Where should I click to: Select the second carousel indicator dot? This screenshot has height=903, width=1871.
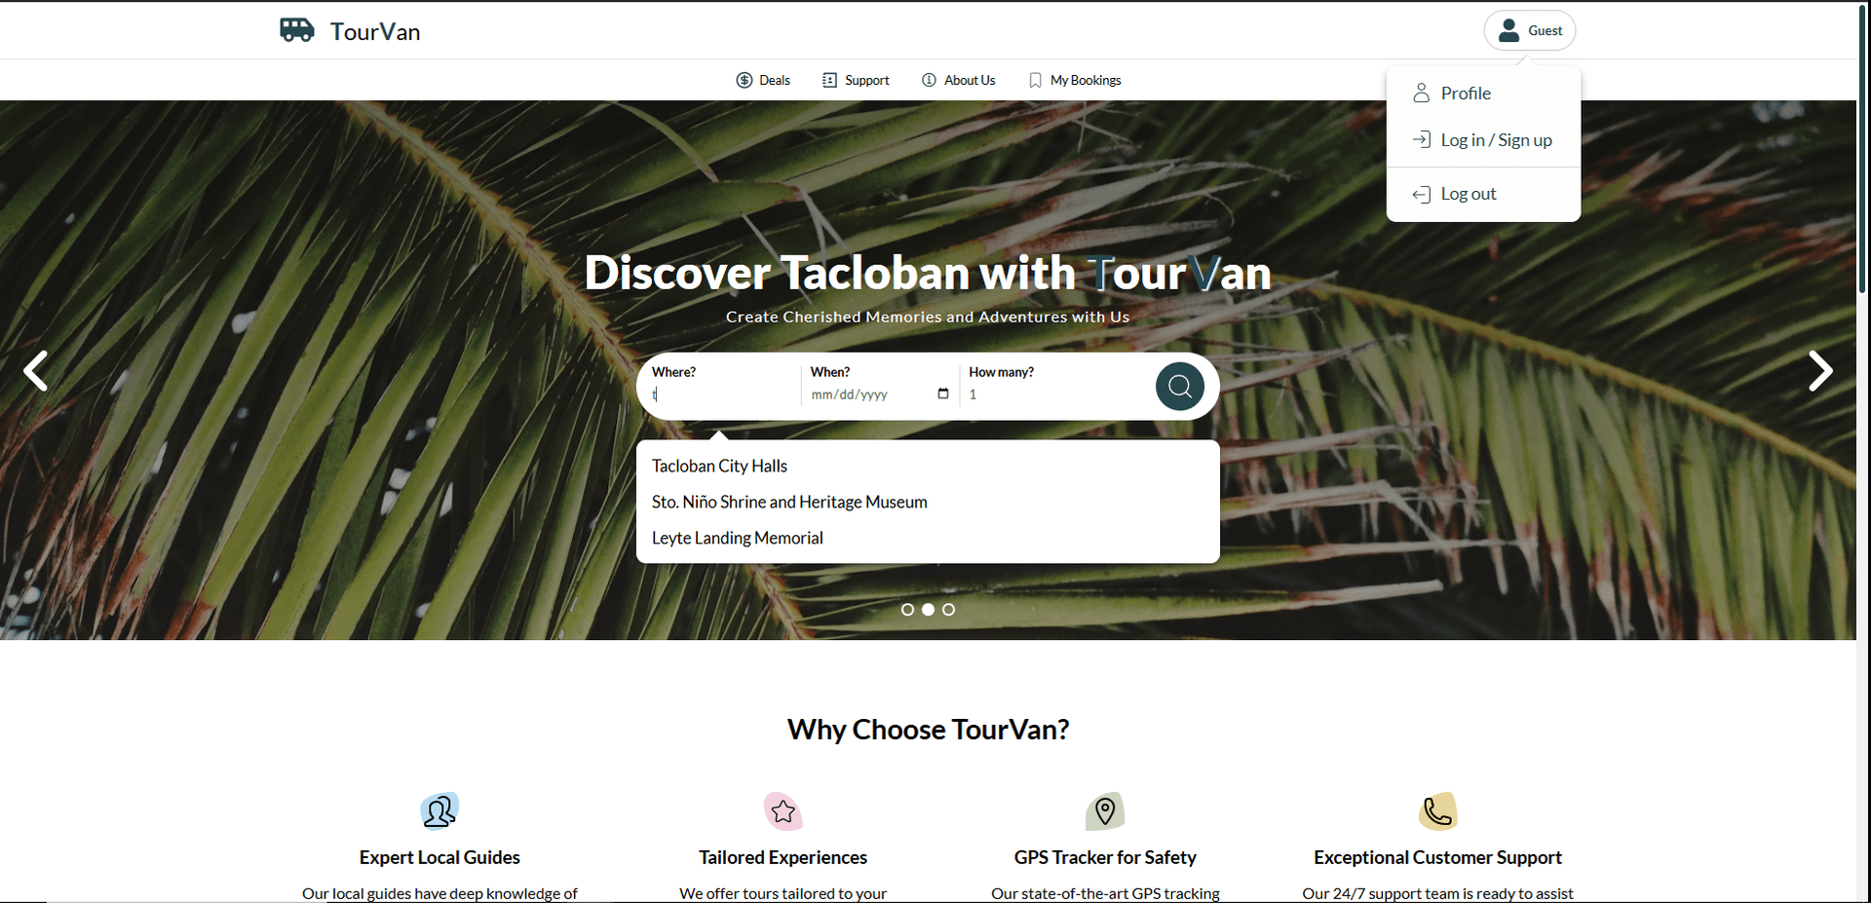(x=928, y=610)
